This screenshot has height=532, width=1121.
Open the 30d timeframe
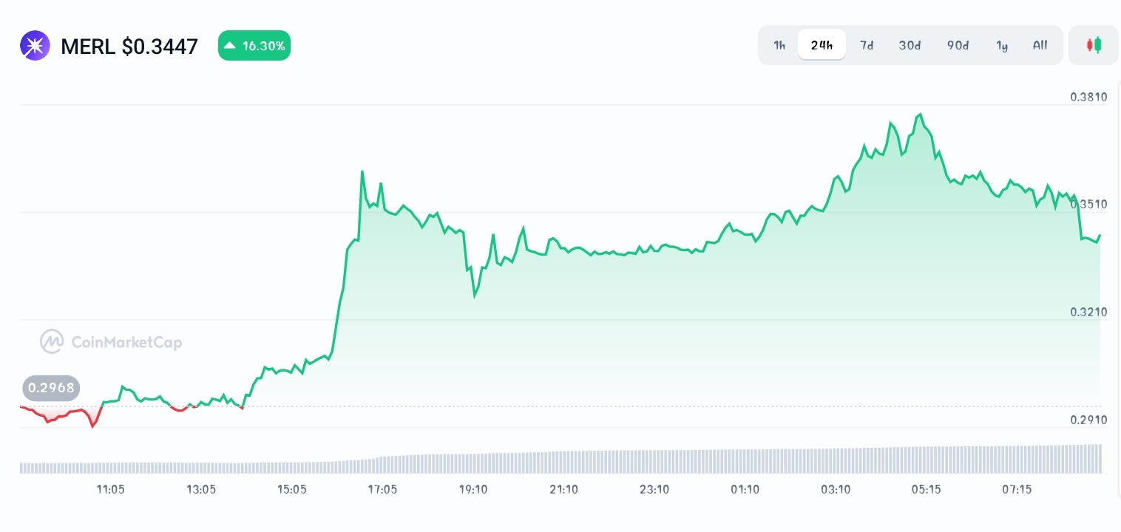point(910,45)
